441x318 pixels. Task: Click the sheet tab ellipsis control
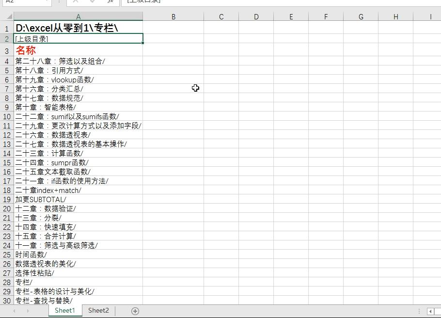[x=419, y=310]
